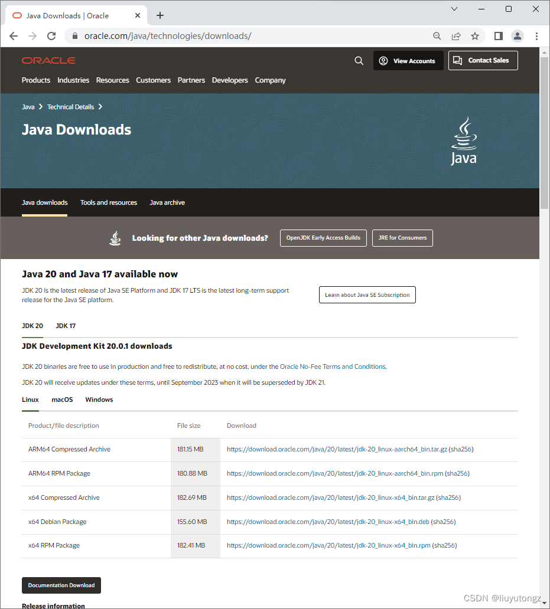Switch to the JDK 17 tab

click(x=66, y=326)
